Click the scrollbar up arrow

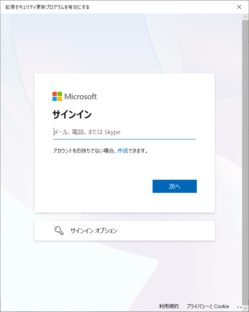[245, 17]
